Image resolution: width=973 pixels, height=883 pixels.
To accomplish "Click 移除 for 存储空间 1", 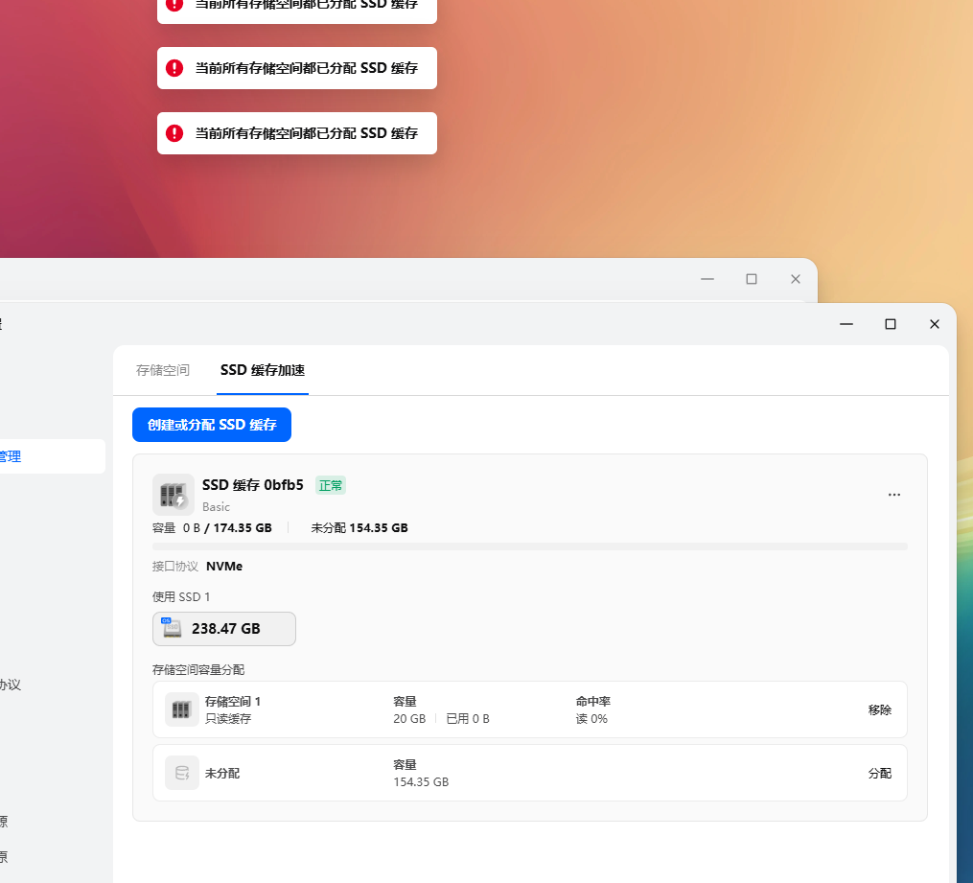I will pos(879,709).
